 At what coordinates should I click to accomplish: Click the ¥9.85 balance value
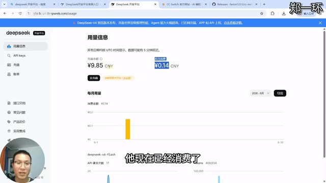pyautogui.click(x=95, y=66)
